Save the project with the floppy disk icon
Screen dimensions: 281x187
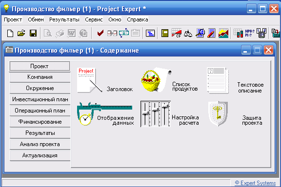(x=33, y=33)
